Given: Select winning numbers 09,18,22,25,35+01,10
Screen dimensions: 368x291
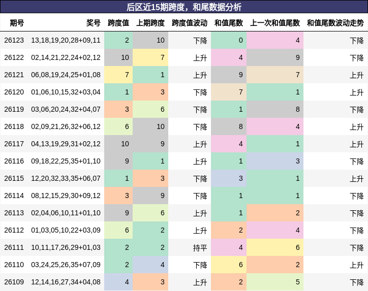Looking at the screenshot, I should click(x=66, y=161).
